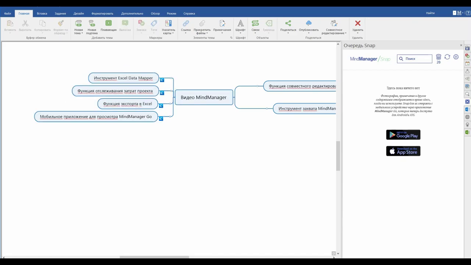The image size is (471, 265).
Task: Select the Видео MindManager central topic
Action: tap(204, 97)
